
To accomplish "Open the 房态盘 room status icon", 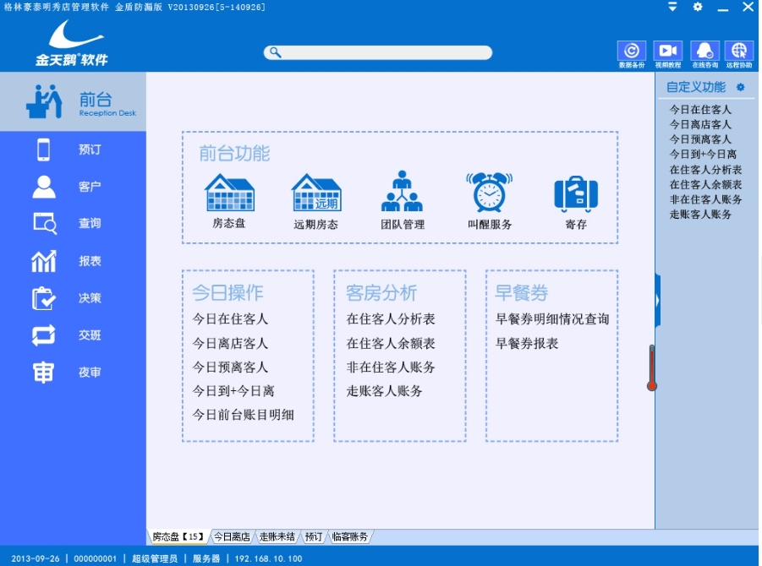I will pos(229,193).
